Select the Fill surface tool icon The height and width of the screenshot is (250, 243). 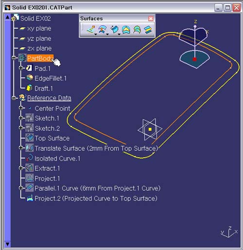coord(126,30)
